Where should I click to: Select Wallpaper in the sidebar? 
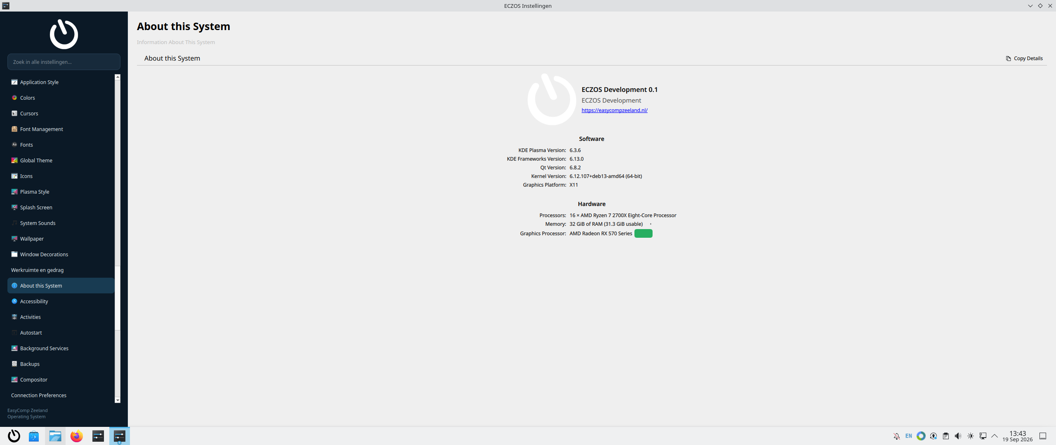tap(61, 239)
